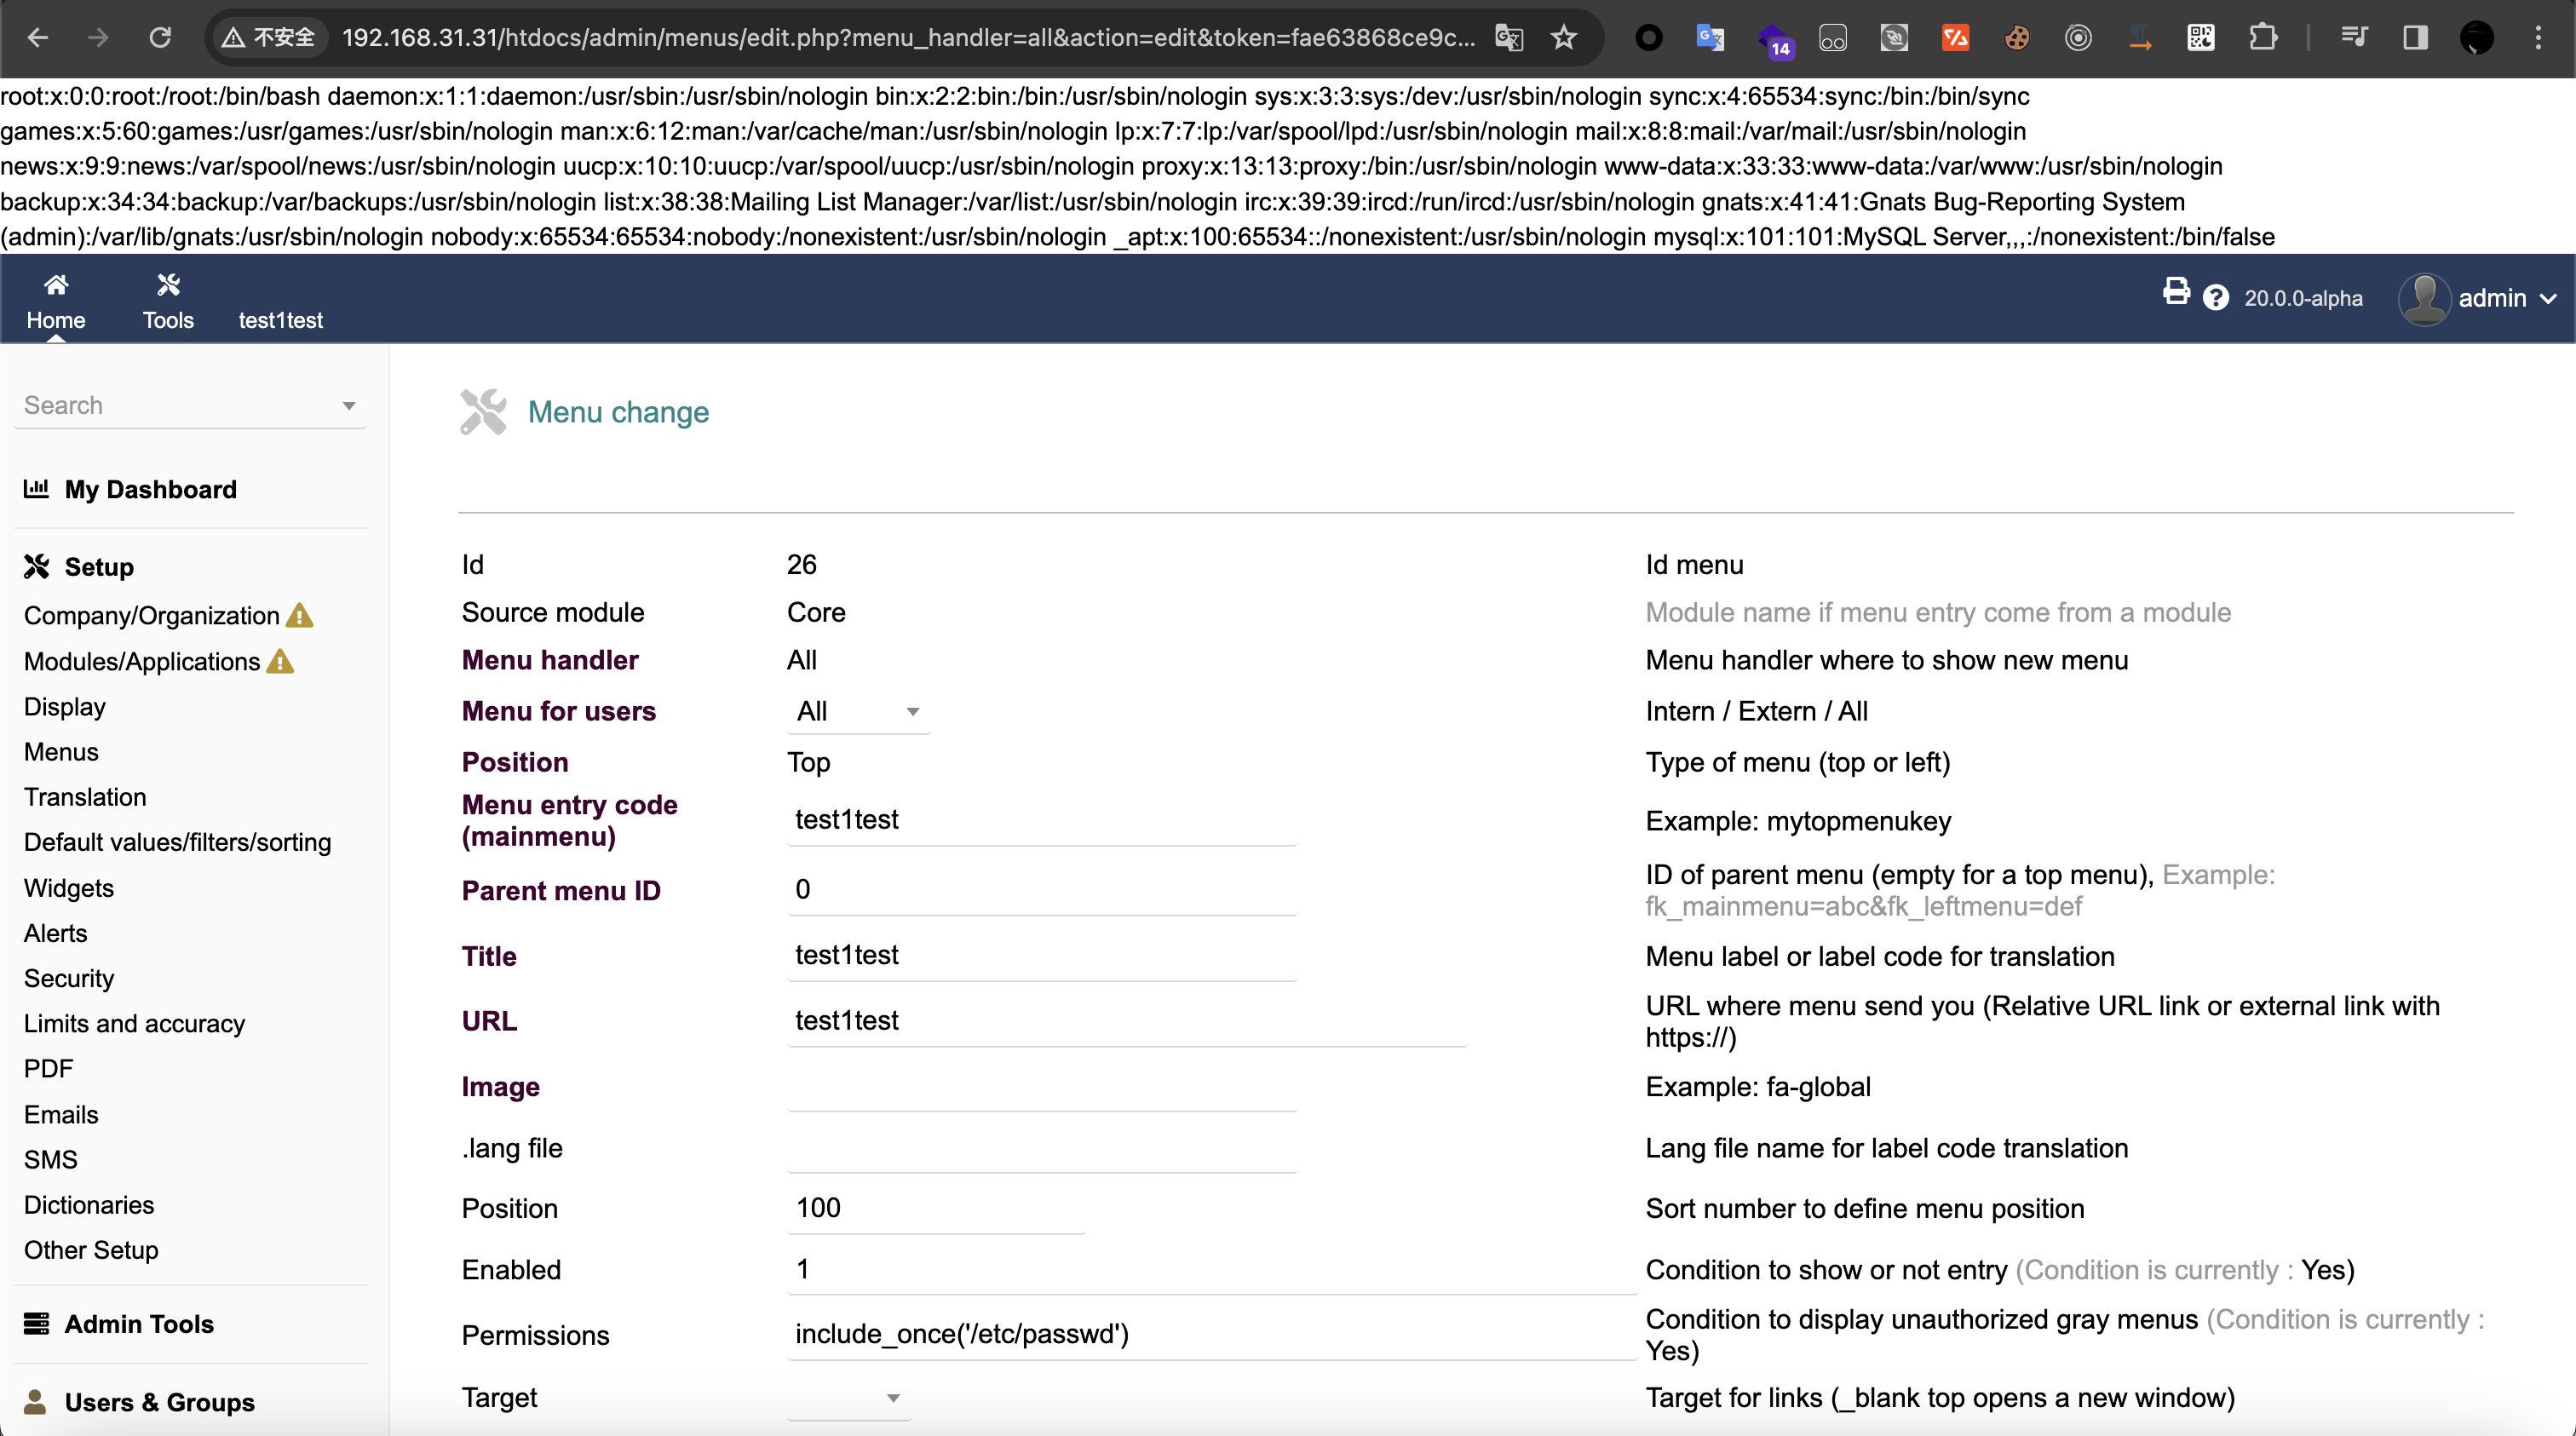Image resolution: width=2576 pixels, height=1436 pixels.
Task: Go to Menus setup link
Action: [61, 752]
